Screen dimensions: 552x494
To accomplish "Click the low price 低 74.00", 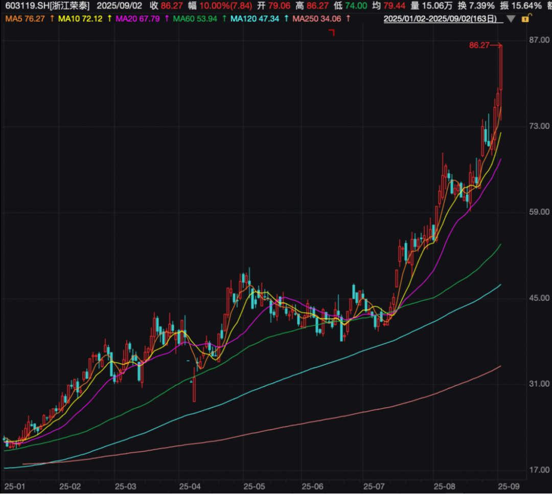I will coord(350,6).
